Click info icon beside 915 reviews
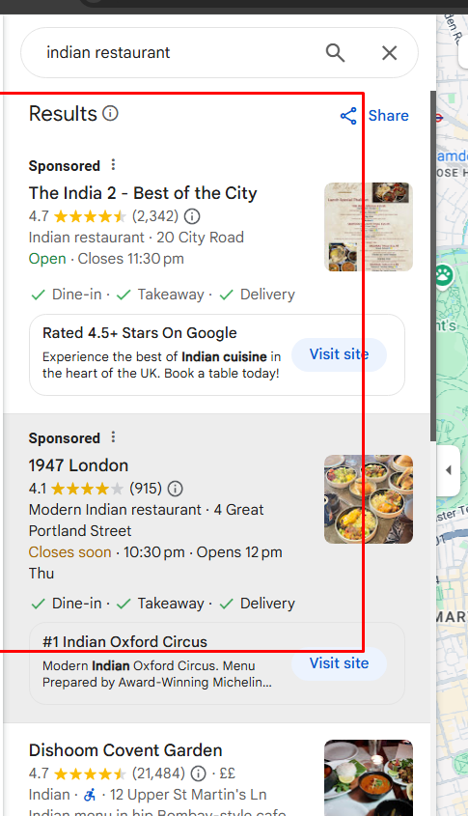 (x=176, y=488)
